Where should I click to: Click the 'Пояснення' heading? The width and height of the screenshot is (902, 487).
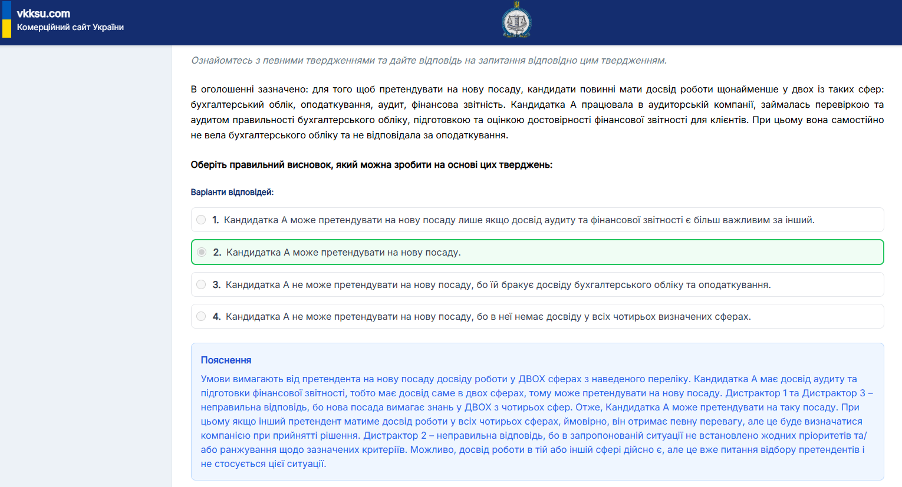tap(226, 360)
